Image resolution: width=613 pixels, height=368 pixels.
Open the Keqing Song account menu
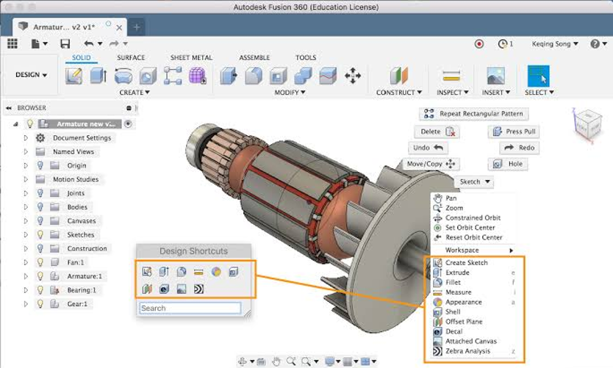(x=555, y=44)
